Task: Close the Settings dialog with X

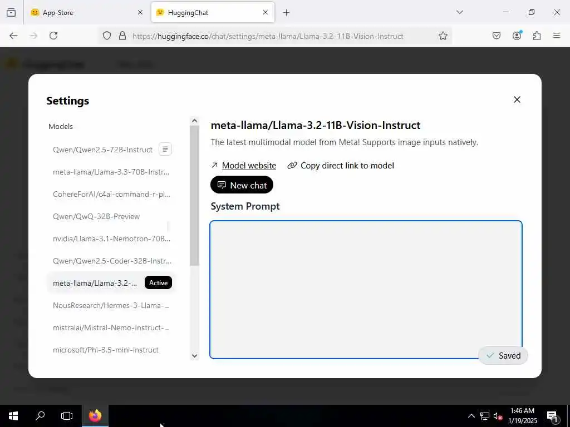Action: [517, 100]
